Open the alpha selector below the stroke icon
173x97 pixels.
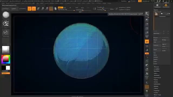pos(6,33)
